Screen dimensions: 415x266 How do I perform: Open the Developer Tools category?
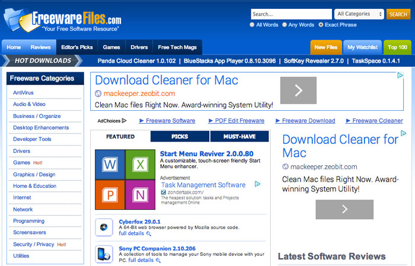click(x=32, y=139)
